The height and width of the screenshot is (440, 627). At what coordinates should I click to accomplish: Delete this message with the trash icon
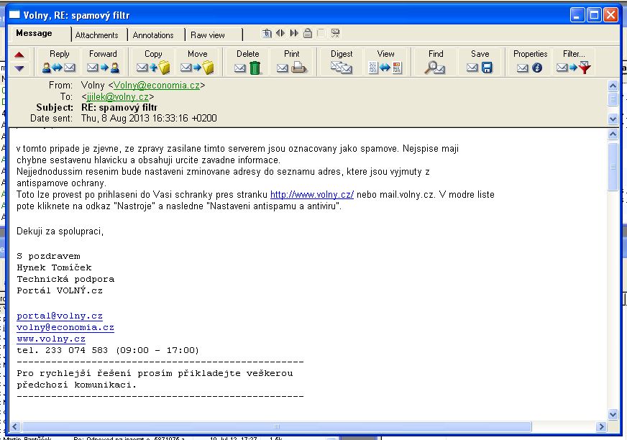tap(247, 62)
